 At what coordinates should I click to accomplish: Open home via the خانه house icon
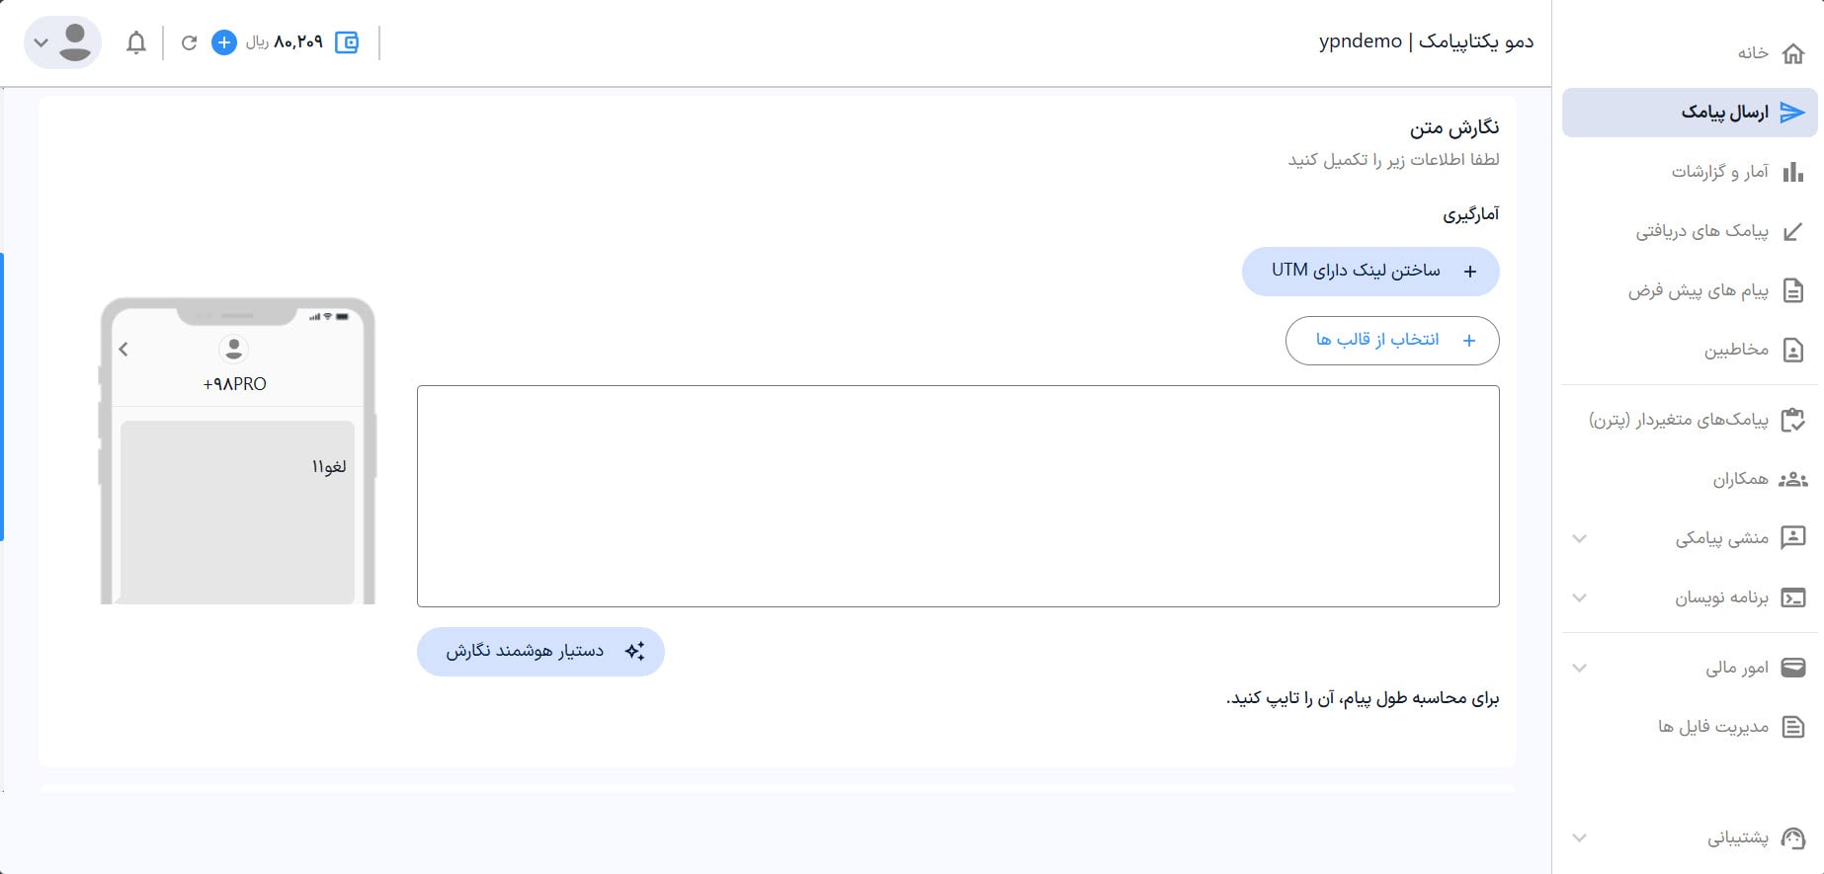[1792, 53]
